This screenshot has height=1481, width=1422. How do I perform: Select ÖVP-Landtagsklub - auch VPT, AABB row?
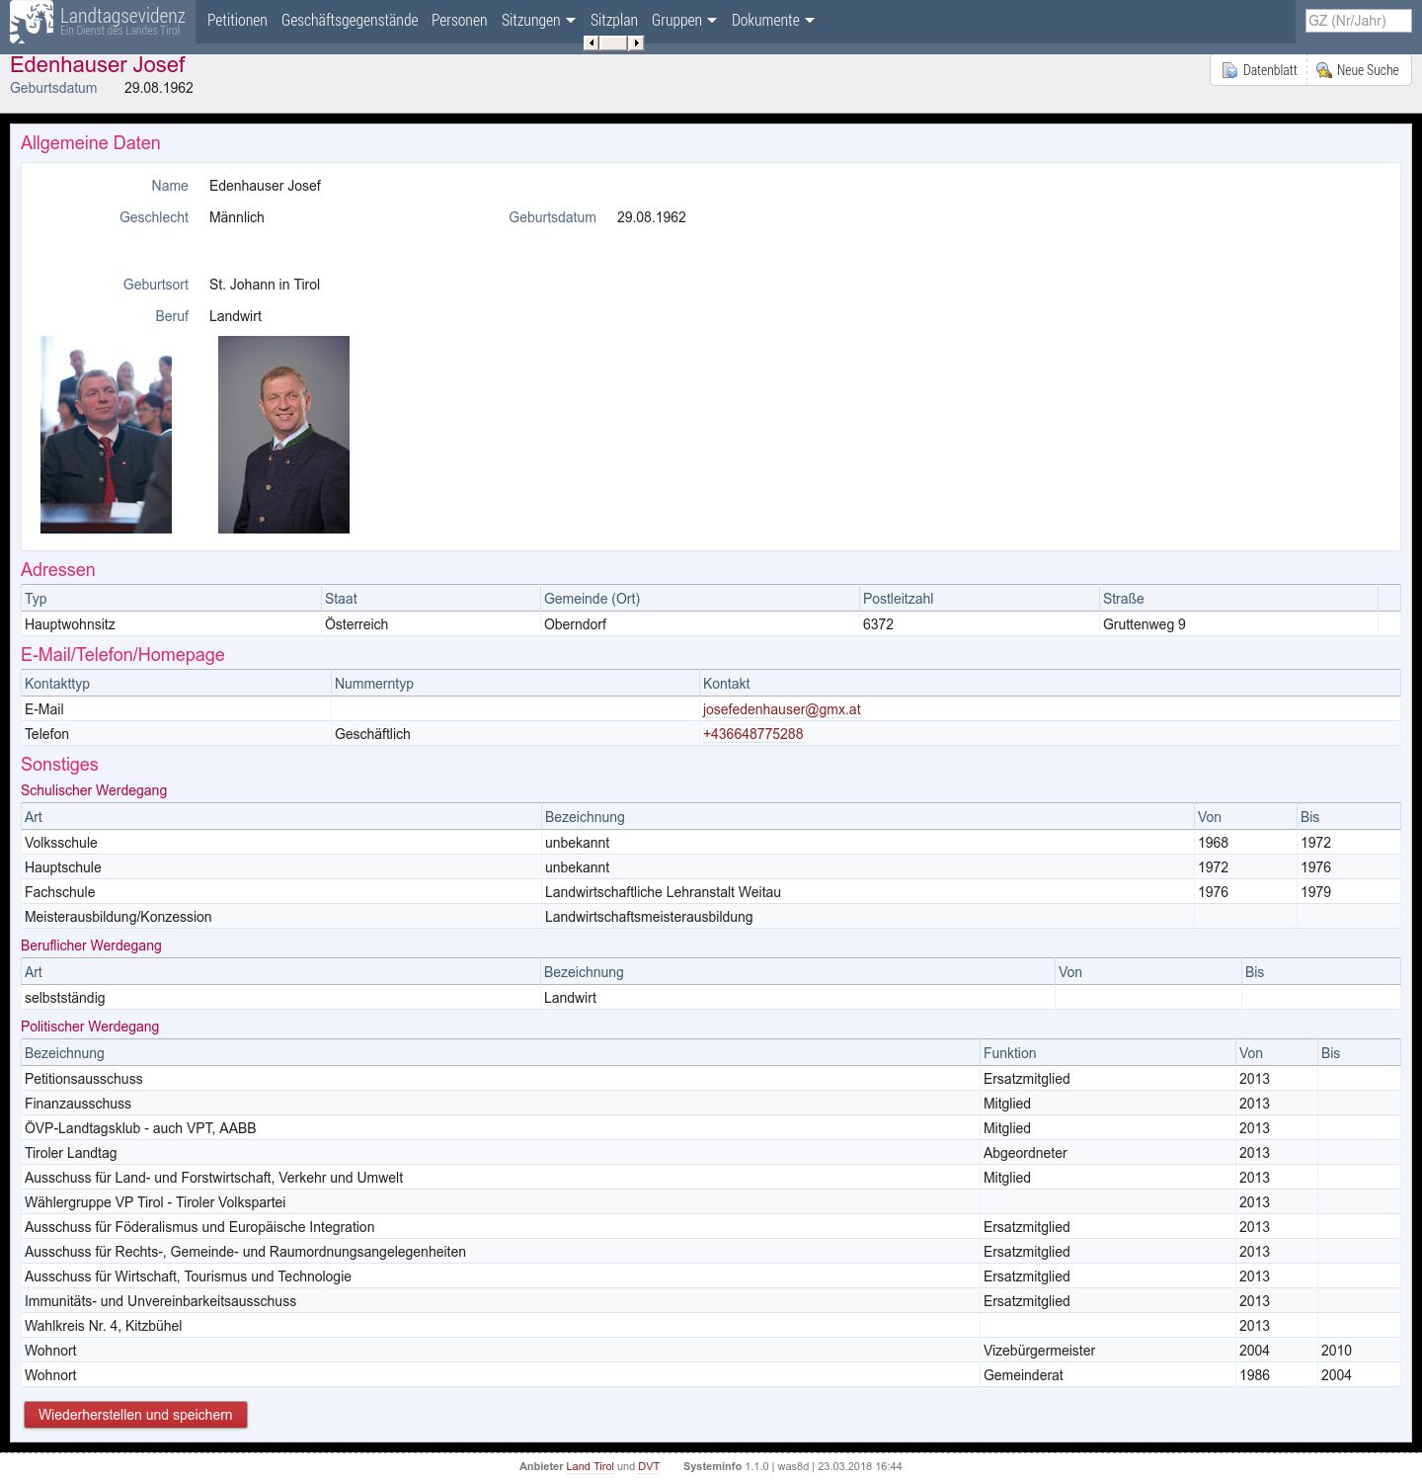pos(711,1128)
